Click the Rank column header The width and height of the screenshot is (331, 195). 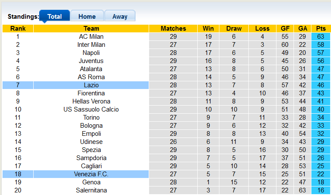click(18, 29)
